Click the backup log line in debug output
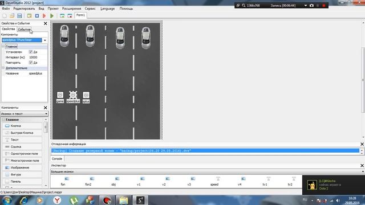 point(205,150)
